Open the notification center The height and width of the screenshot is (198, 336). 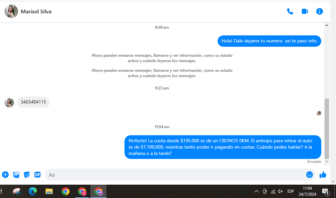point(326,192)
